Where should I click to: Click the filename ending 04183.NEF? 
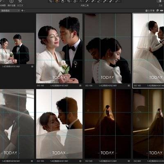click(59, 86)
